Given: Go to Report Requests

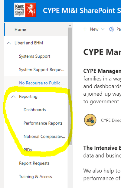Looking at the screenshot, I should click(34, 163).
